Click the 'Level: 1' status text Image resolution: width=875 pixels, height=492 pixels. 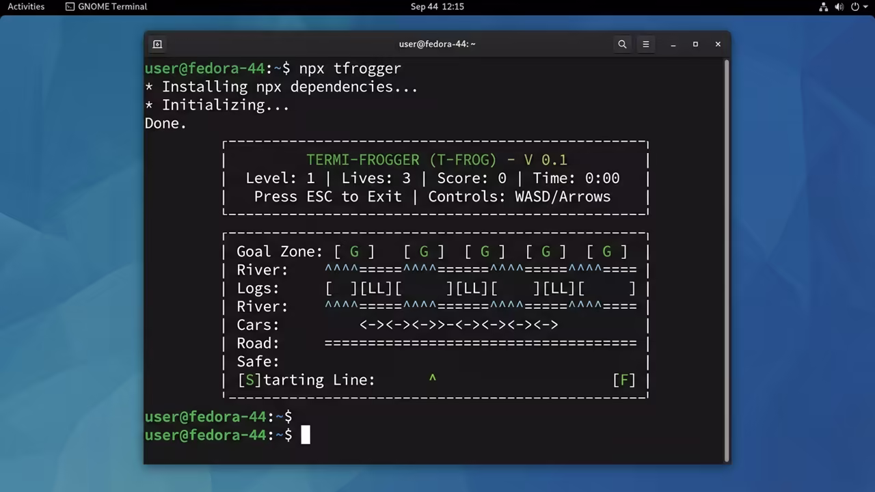(280, 178)
